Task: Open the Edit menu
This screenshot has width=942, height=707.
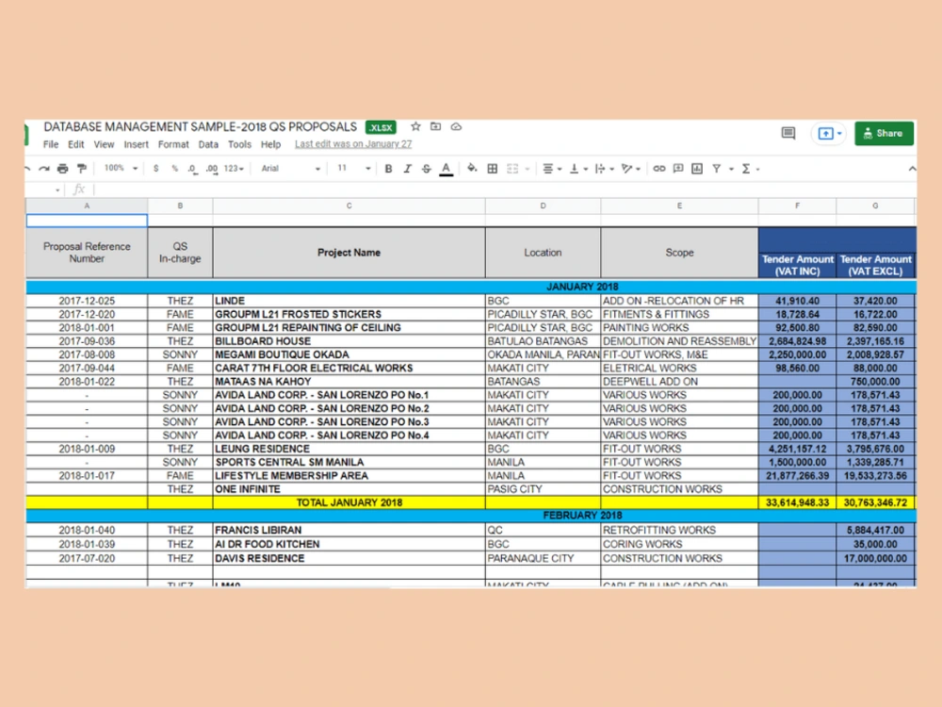Action: [75, 144]
